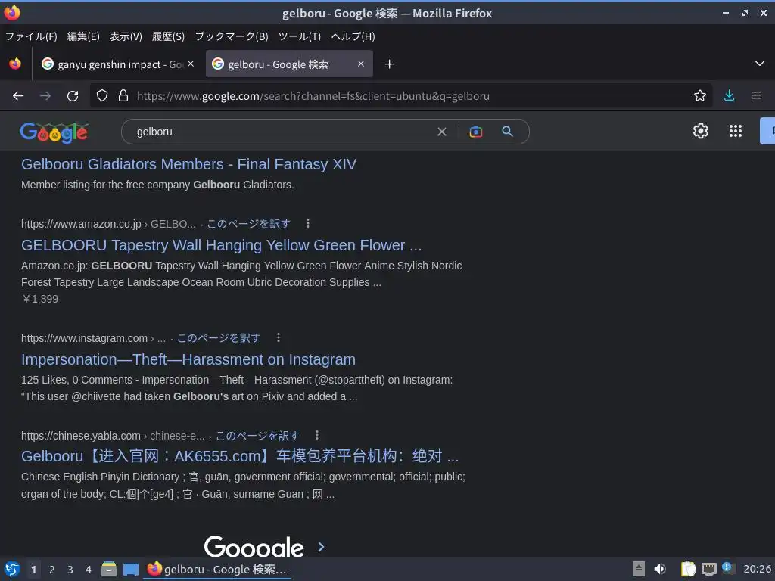
Task: Open the LXQt application menu
Action: point(12,569)
